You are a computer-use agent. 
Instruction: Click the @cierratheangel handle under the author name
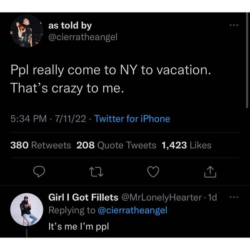click(x=83, y=37)
